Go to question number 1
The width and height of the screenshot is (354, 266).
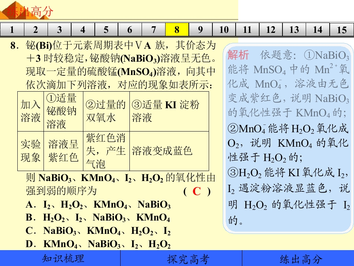pyautogui.click(x=12, y=30)
